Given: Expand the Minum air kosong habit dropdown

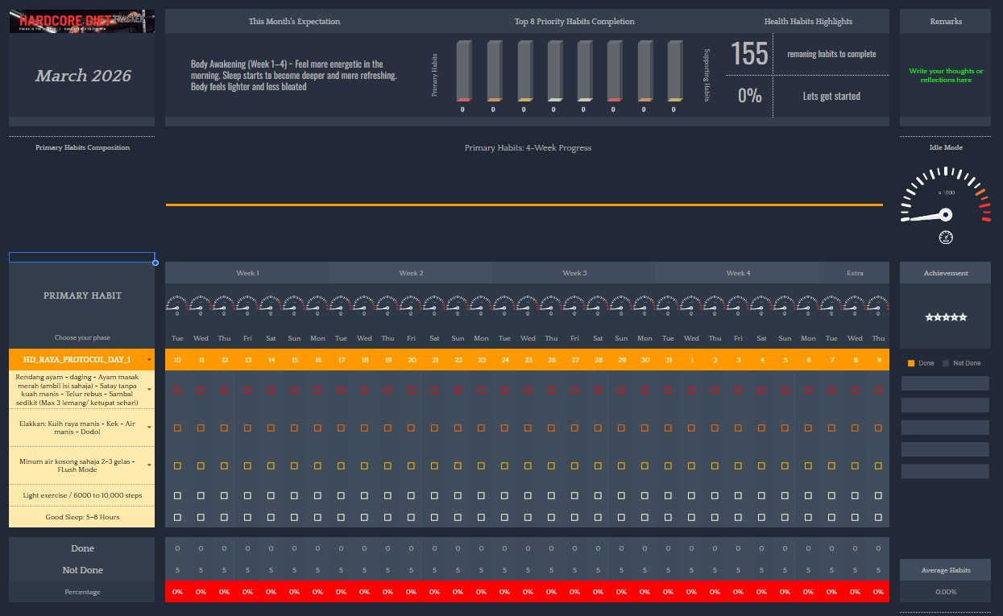Looking at the screenshot, I should pyautogui.click(x=149, y=466).
